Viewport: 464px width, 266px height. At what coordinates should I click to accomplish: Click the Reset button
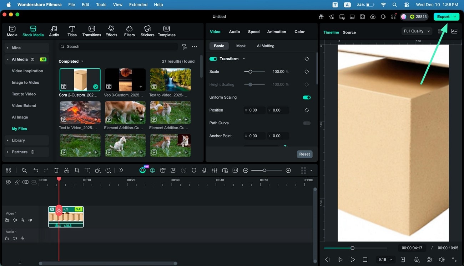coord(304,154)
